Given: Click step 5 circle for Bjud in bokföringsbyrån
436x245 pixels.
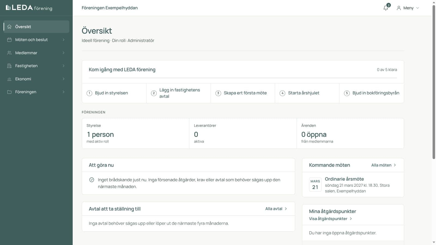Looking at the screenshot, I should click(x=347, y=93).
